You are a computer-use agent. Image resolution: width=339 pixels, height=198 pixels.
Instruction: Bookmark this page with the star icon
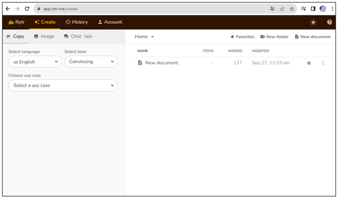[x=291, y=9]
